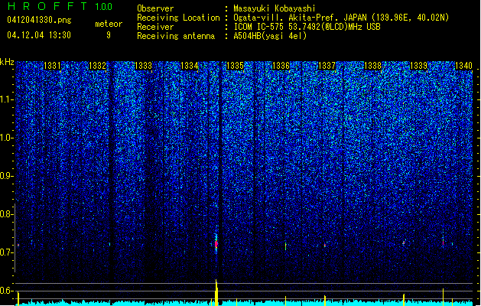The height and width of the screenshot is (306, 481).
Task: Select antenna value A504HB(yagi 4el)
Action: click(x=270, y=36)
